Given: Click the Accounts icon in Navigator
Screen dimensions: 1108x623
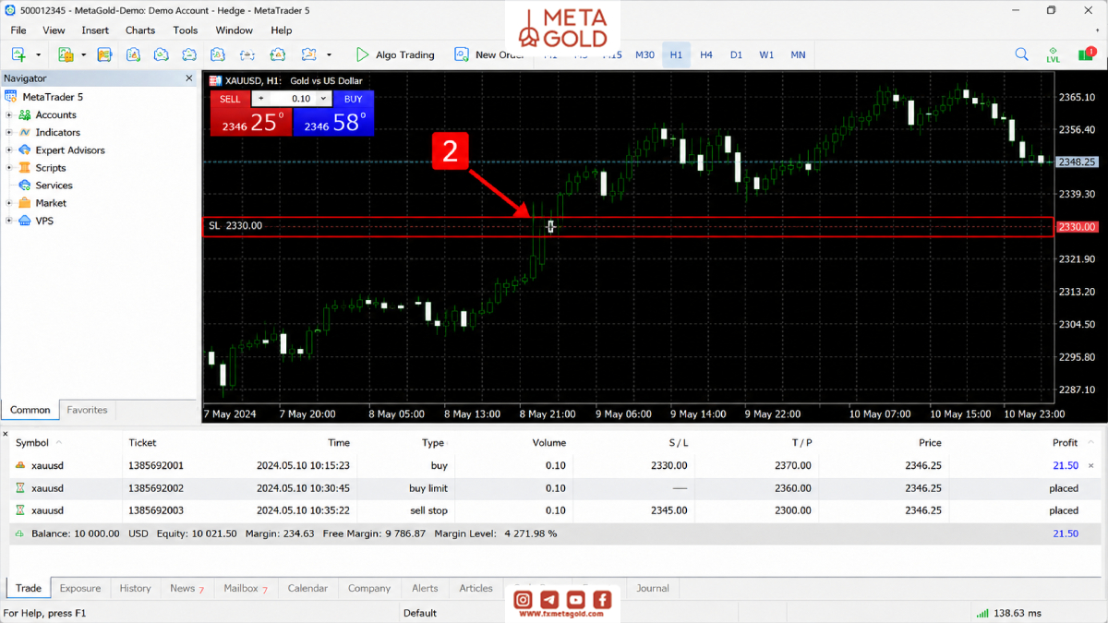Looking at the screenshot, I should 25,114.
